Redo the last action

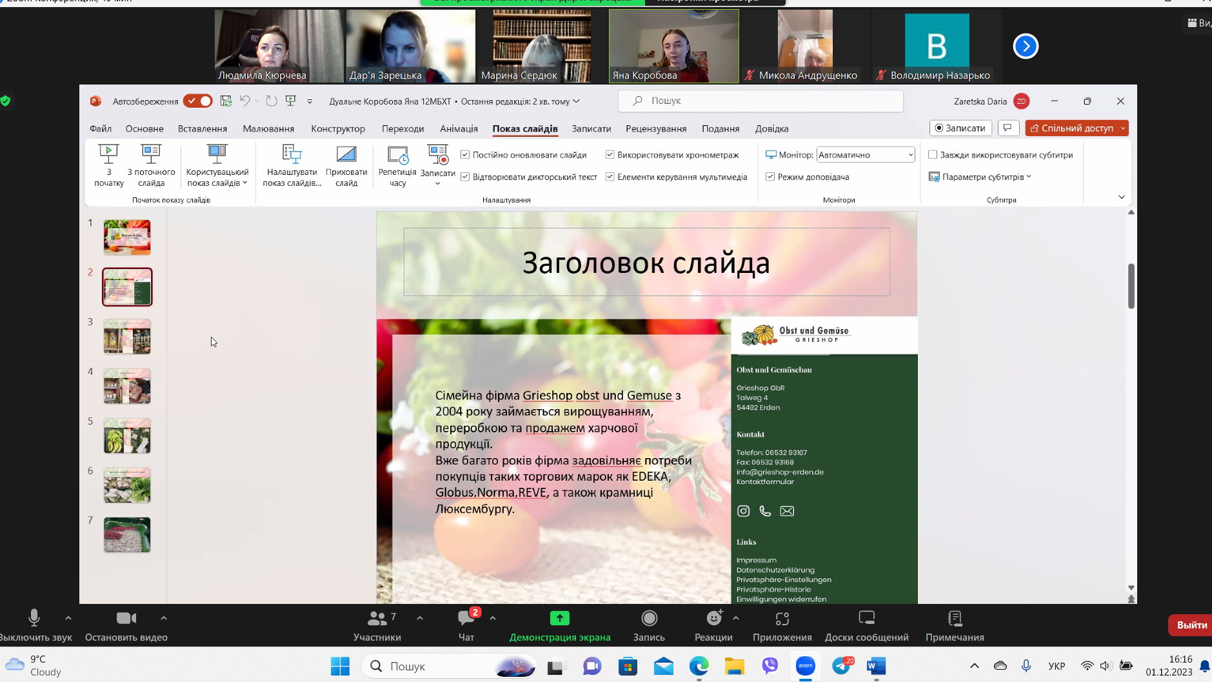tap(272, 101)
